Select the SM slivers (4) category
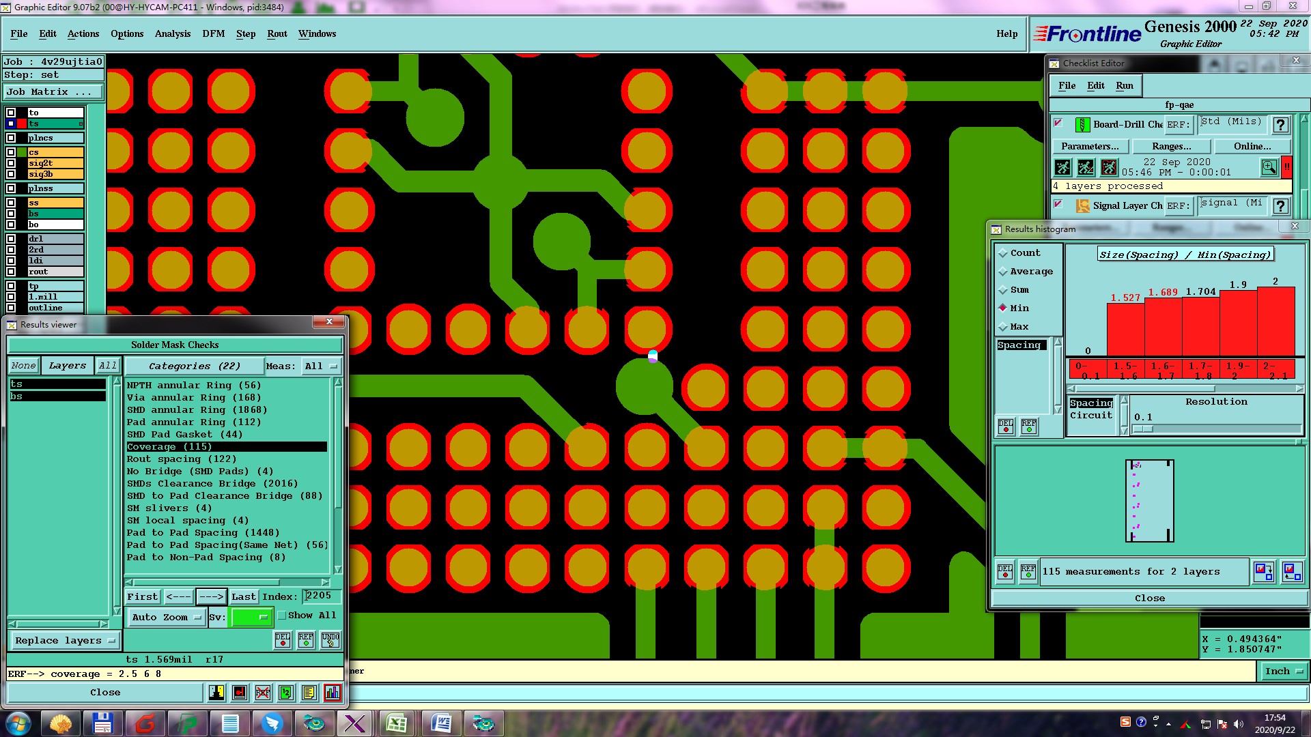Screen dimensions: 1311x737 click(169, 508)
